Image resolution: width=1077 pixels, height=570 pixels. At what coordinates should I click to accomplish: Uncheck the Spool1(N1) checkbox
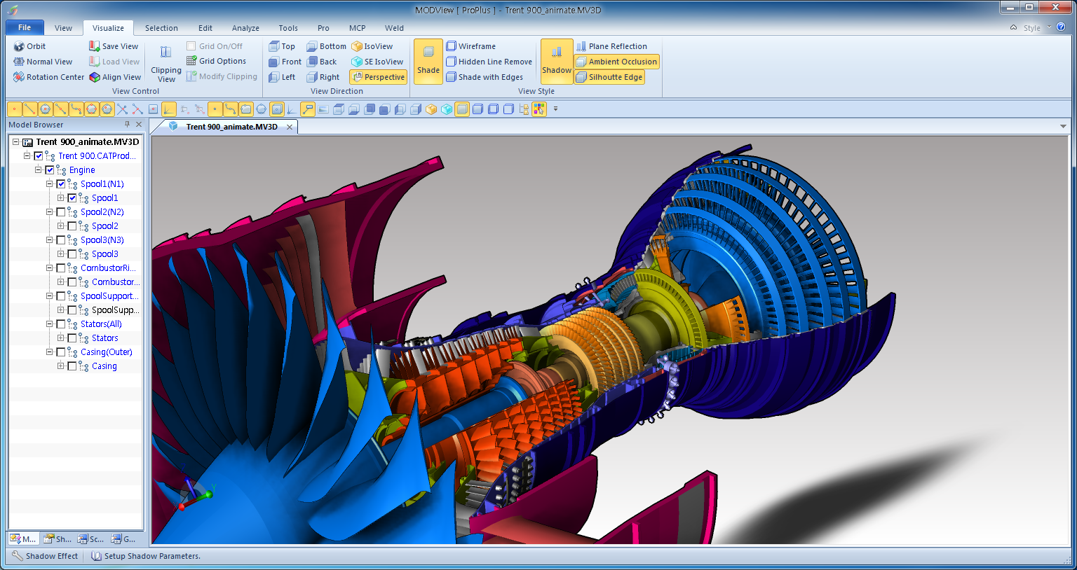[61, 184]
